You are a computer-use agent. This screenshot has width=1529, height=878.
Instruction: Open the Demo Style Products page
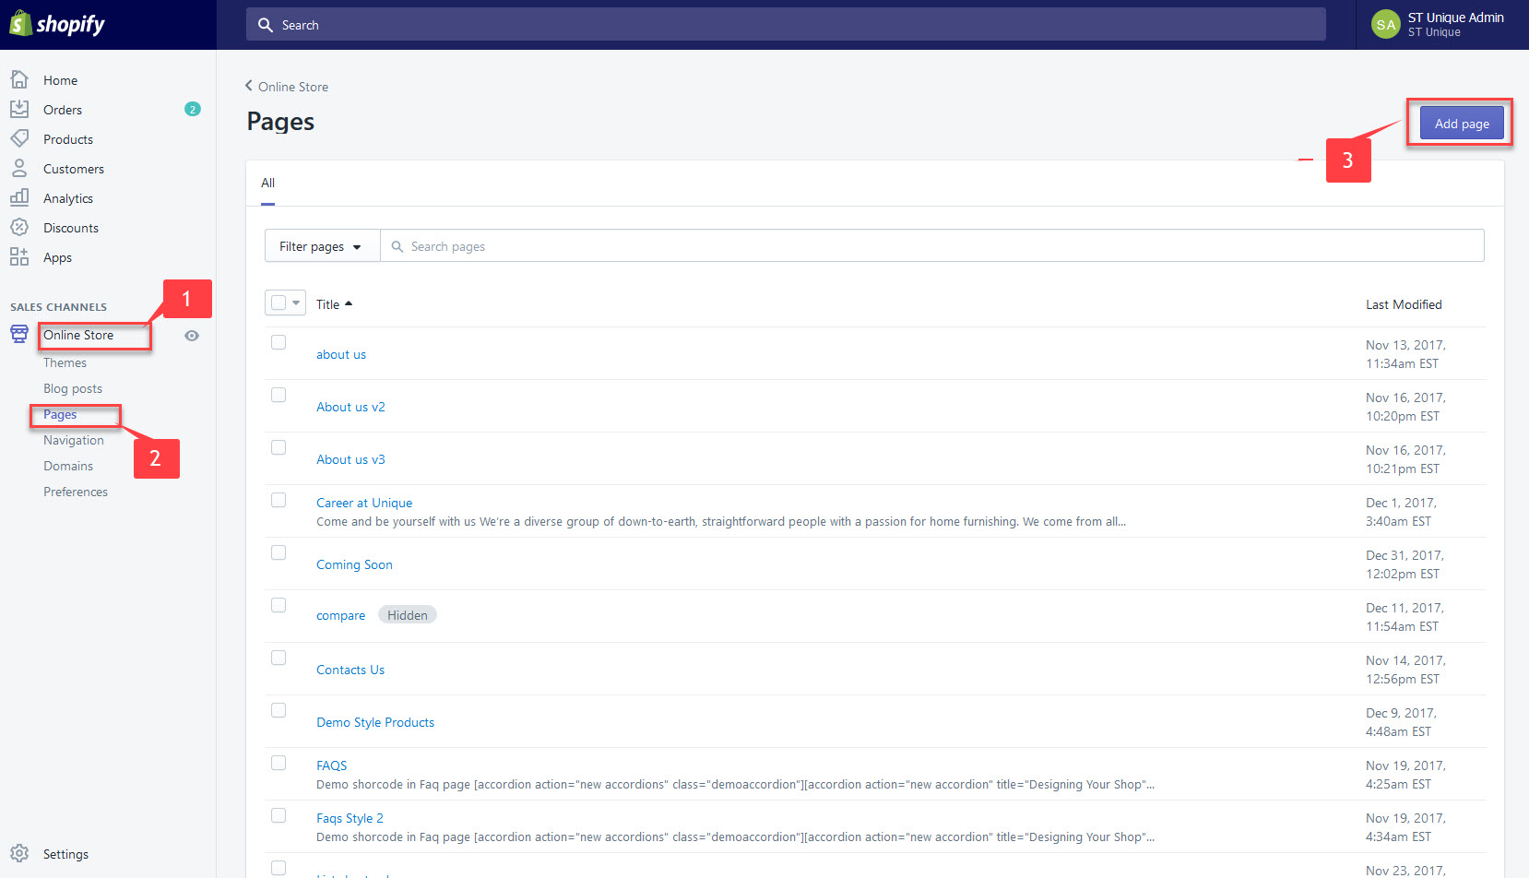tap(375, 722)
